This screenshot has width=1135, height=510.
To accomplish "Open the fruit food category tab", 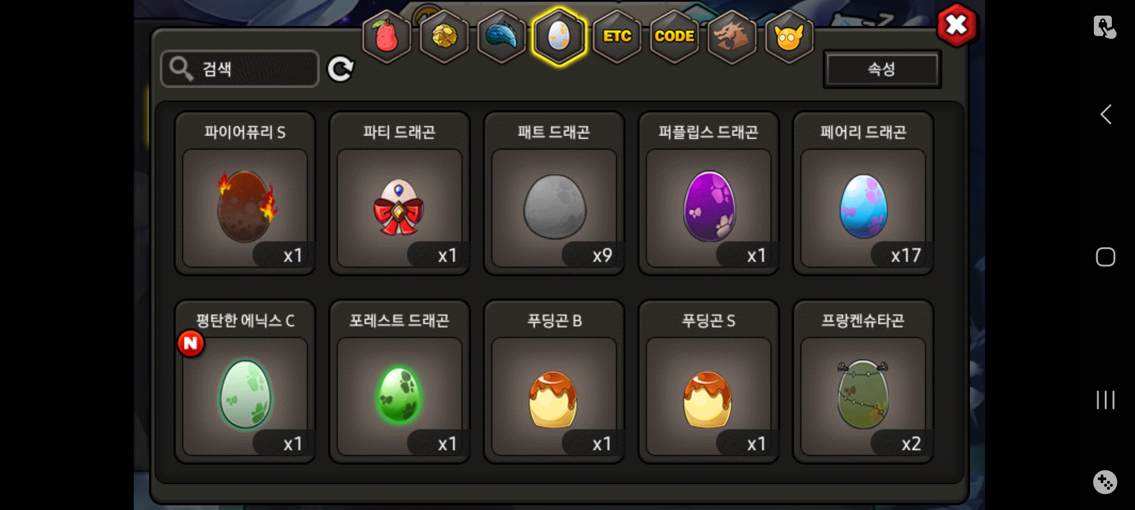I will point(387,37).
